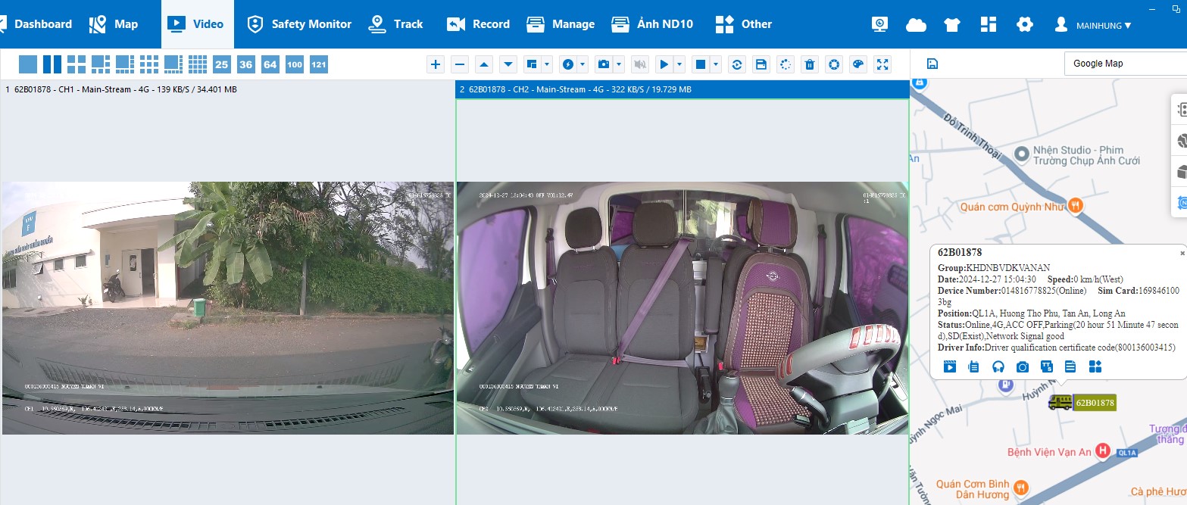Click TTS icon in vehicle info popup

(x=1046, y=367)
